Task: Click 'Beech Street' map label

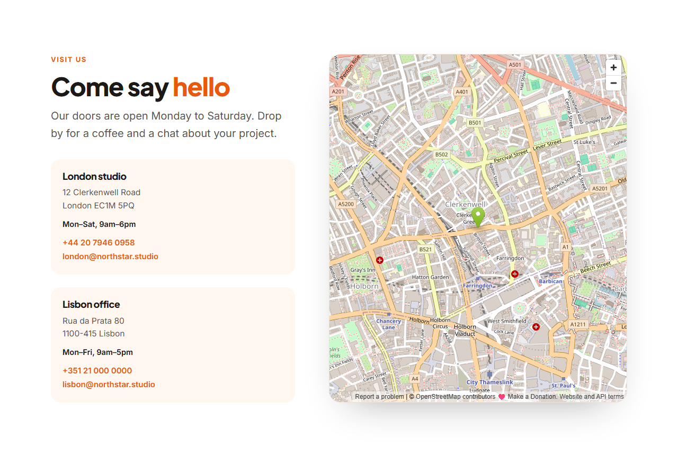Action: (x=596, y=267)
